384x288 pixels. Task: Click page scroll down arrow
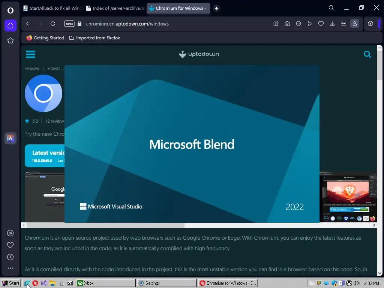click(379, 273)
